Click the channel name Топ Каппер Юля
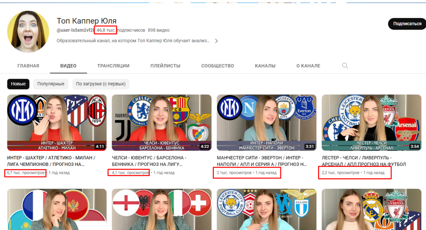The width and height of the screenshot is (426, 230). (87, 21)
